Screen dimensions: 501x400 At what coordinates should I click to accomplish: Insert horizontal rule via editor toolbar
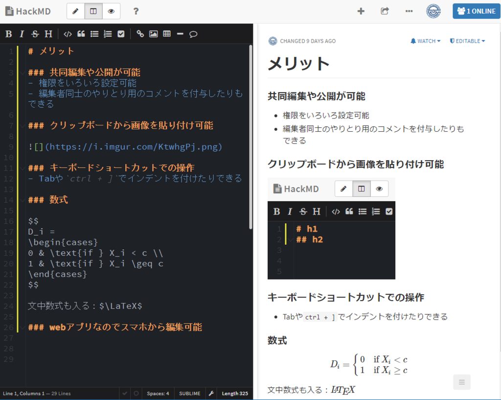pyautogui.click(x=180, y=34)
